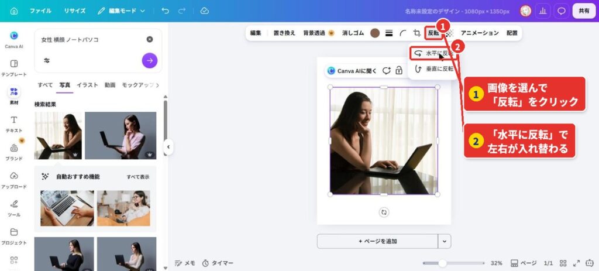599x271 pixels.
Task: Click the 共有 share button
Action: pos(584,11)
